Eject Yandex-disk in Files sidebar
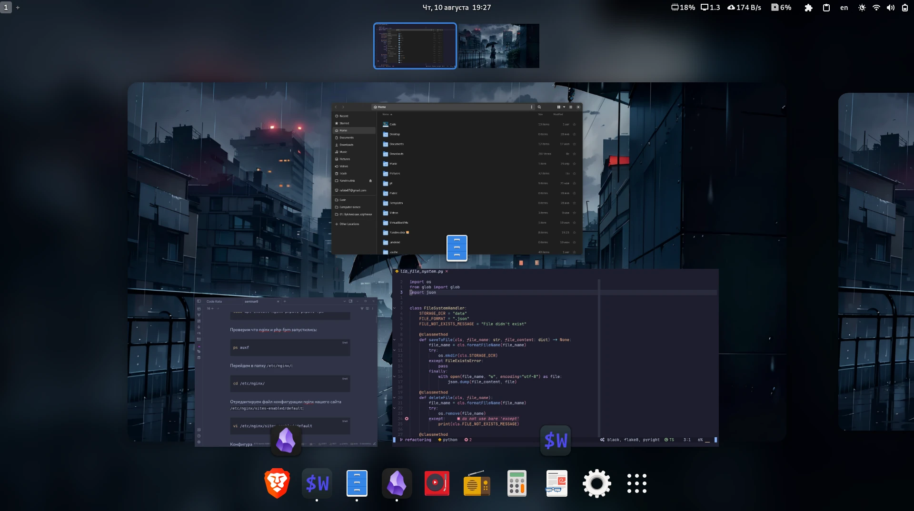 point(370,181)
